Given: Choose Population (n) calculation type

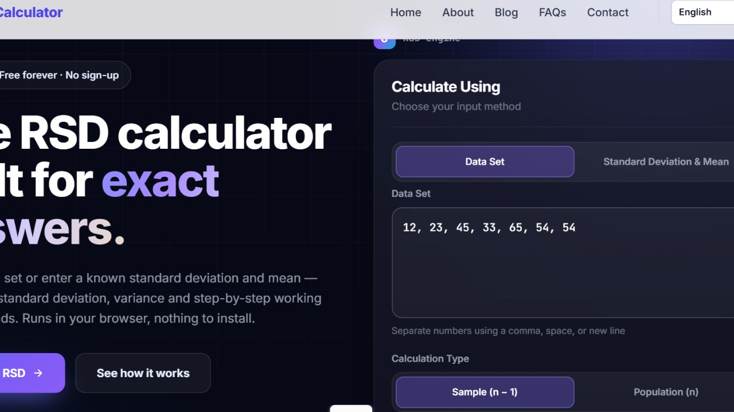Looking at the screenshot, I should pos(666,392).
